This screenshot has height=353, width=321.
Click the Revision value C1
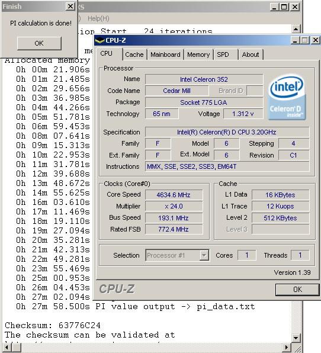294,155
